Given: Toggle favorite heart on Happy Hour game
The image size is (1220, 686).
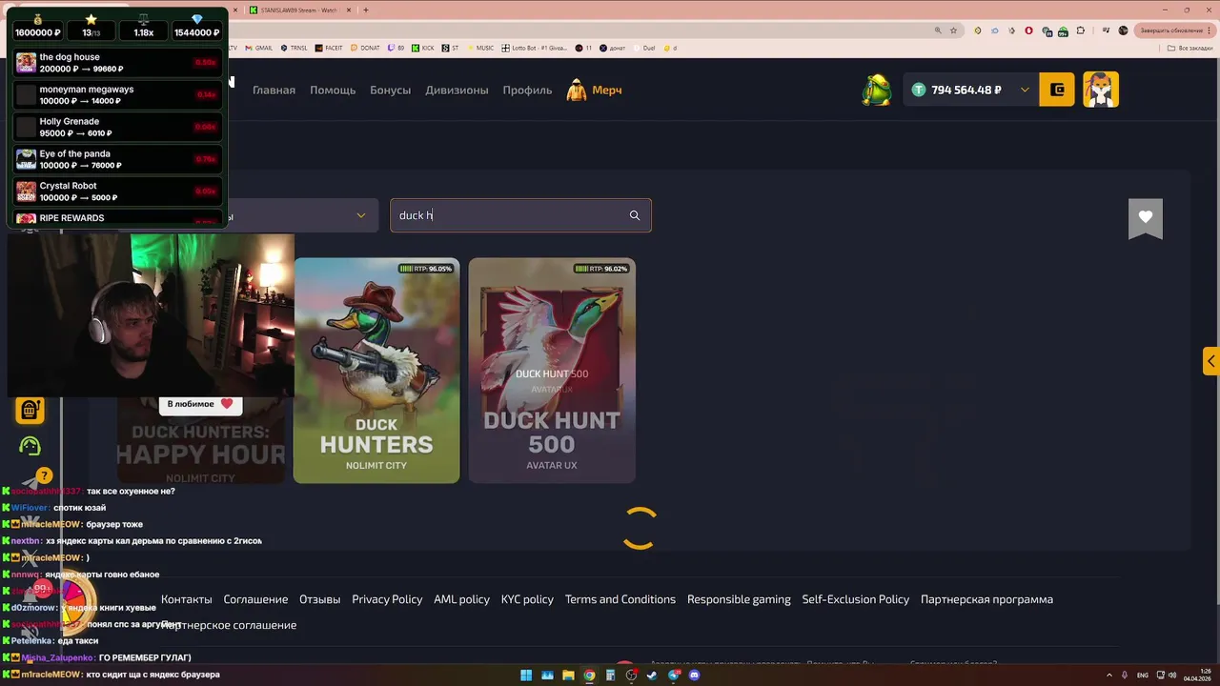Looking at the screenshot, I should pyautogui.click(x=227, y=404).
